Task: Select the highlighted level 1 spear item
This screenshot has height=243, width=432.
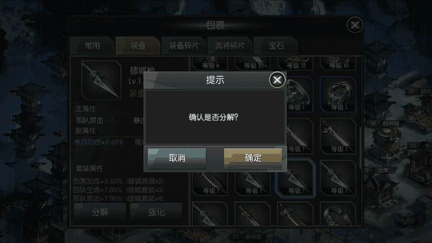Action: tap(295, 178)
